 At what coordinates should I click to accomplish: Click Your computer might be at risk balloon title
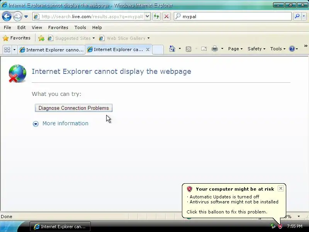[x=235, y=189]
